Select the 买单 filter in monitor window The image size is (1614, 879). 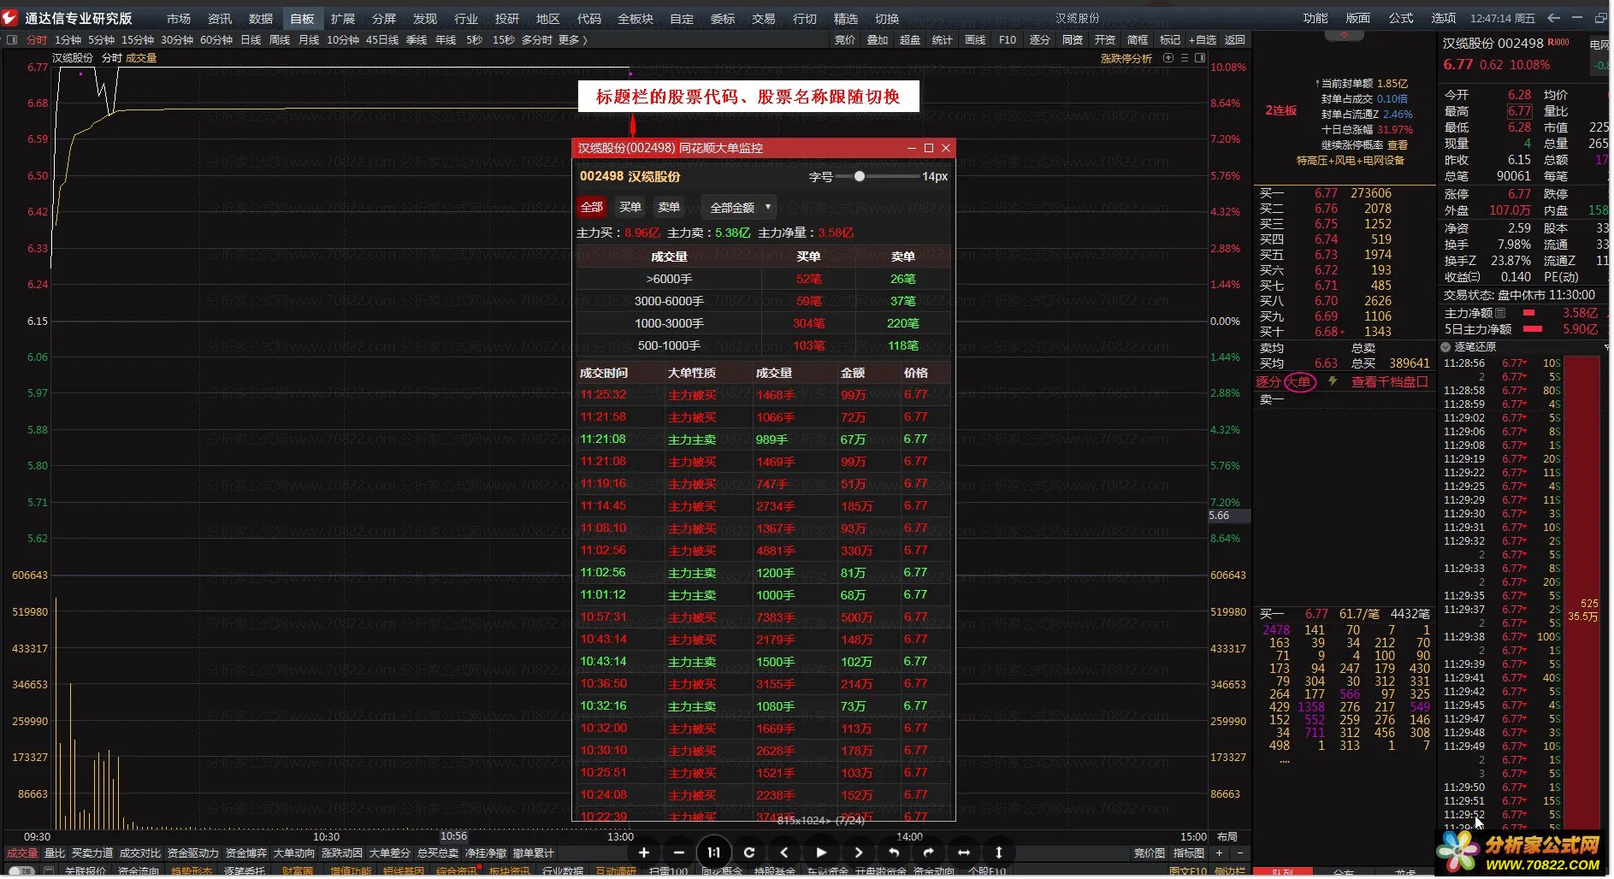(x=630, y=207)
